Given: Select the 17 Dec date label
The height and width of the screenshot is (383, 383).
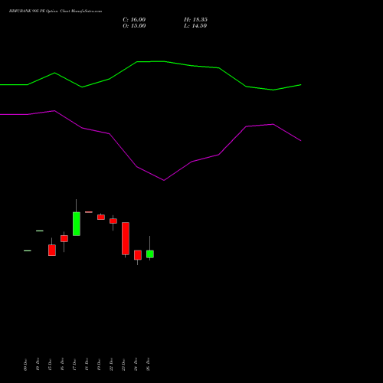Looking at the screenshot, I should pos(74,365).
